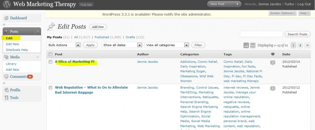The image size is (315, 130).
Task: Click the Search Posts button
Action: pyautogui.click(x=297, y=34)
